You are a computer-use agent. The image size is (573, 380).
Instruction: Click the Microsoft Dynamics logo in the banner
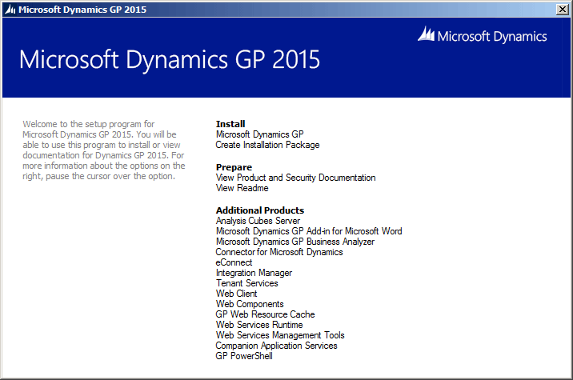coord(483,35)
